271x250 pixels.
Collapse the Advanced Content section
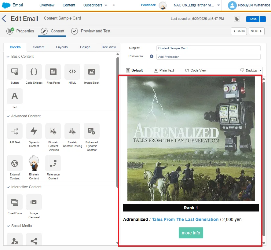click(8, 116)
